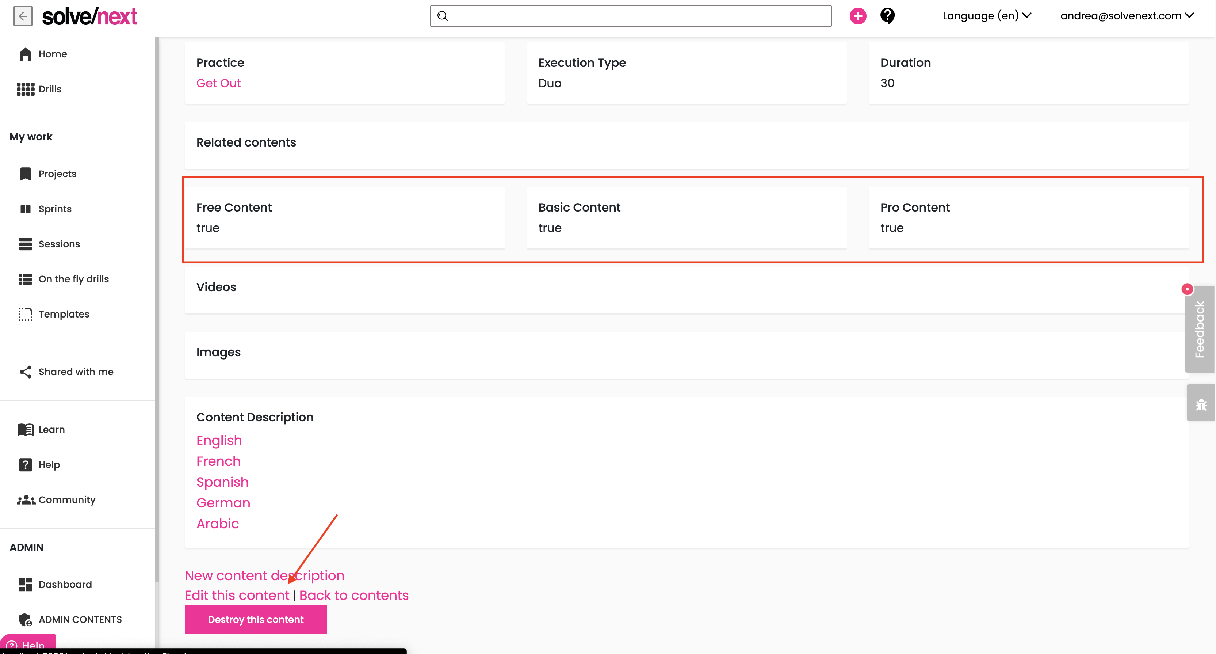1216x654 pixels.
Task: Click the Edit this content link
Action: click(237, 596)
